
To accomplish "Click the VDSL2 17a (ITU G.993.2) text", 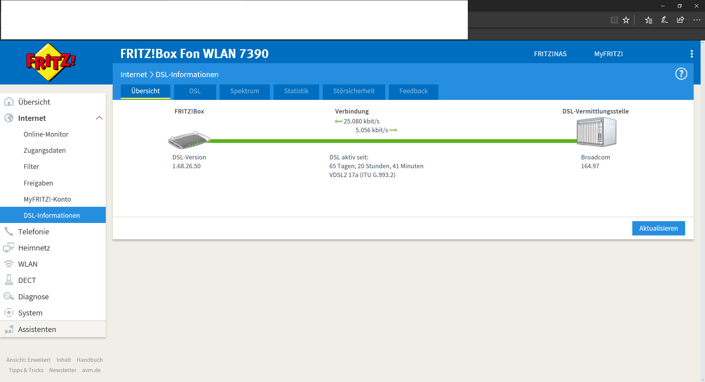I will [x=362, y=175].
